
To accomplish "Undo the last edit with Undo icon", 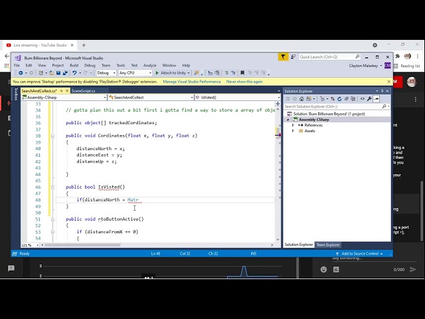I will [x=74, y=73].
